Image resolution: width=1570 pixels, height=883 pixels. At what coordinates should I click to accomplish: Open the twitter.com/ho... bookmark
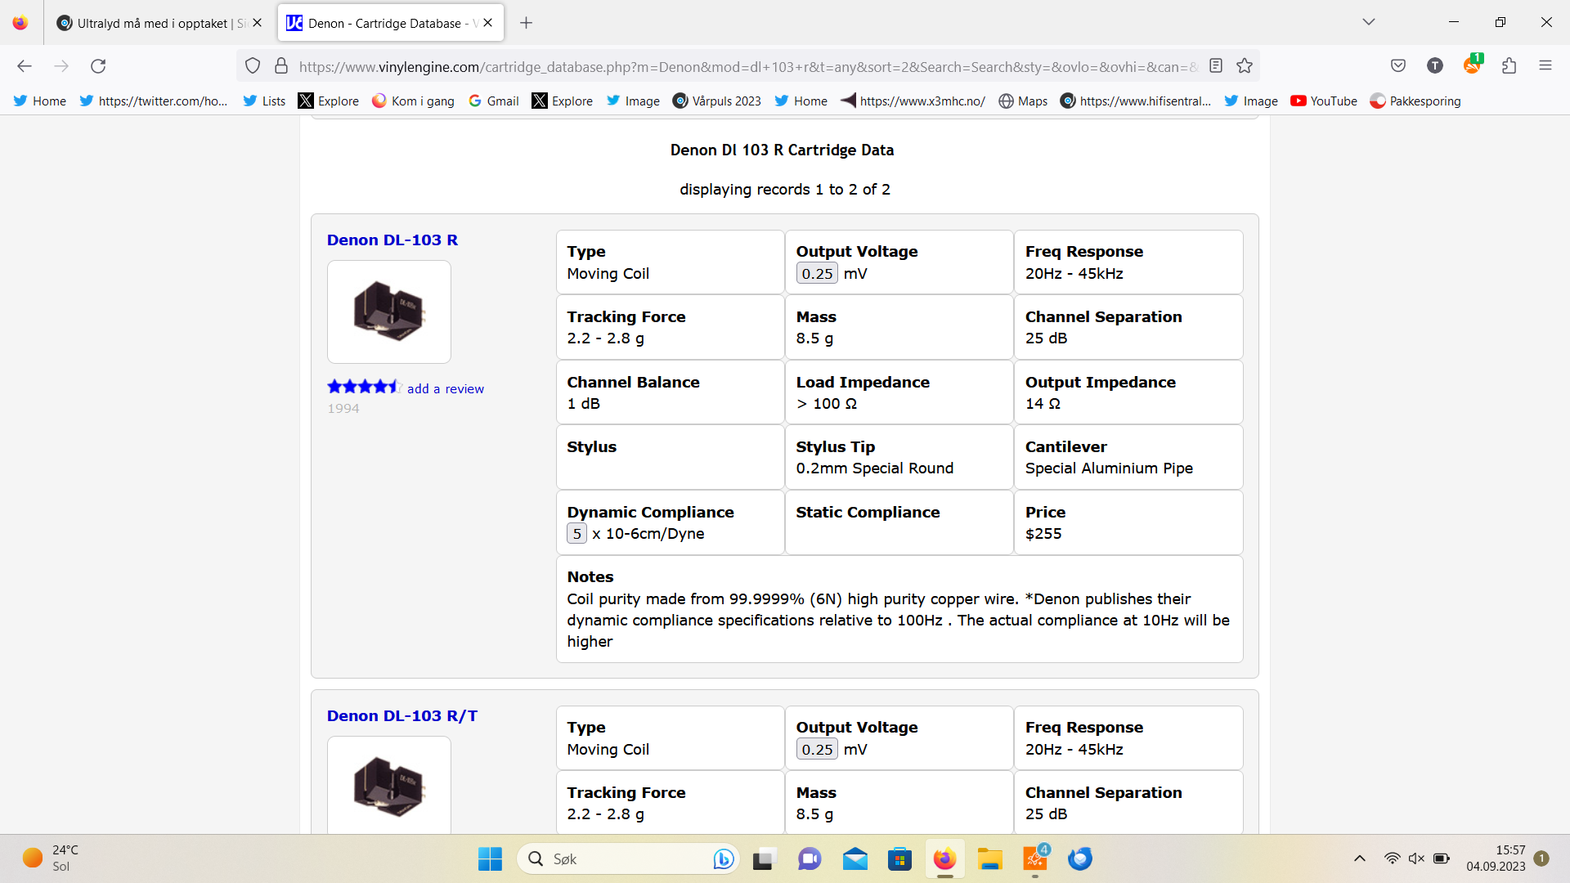point(154,101)
